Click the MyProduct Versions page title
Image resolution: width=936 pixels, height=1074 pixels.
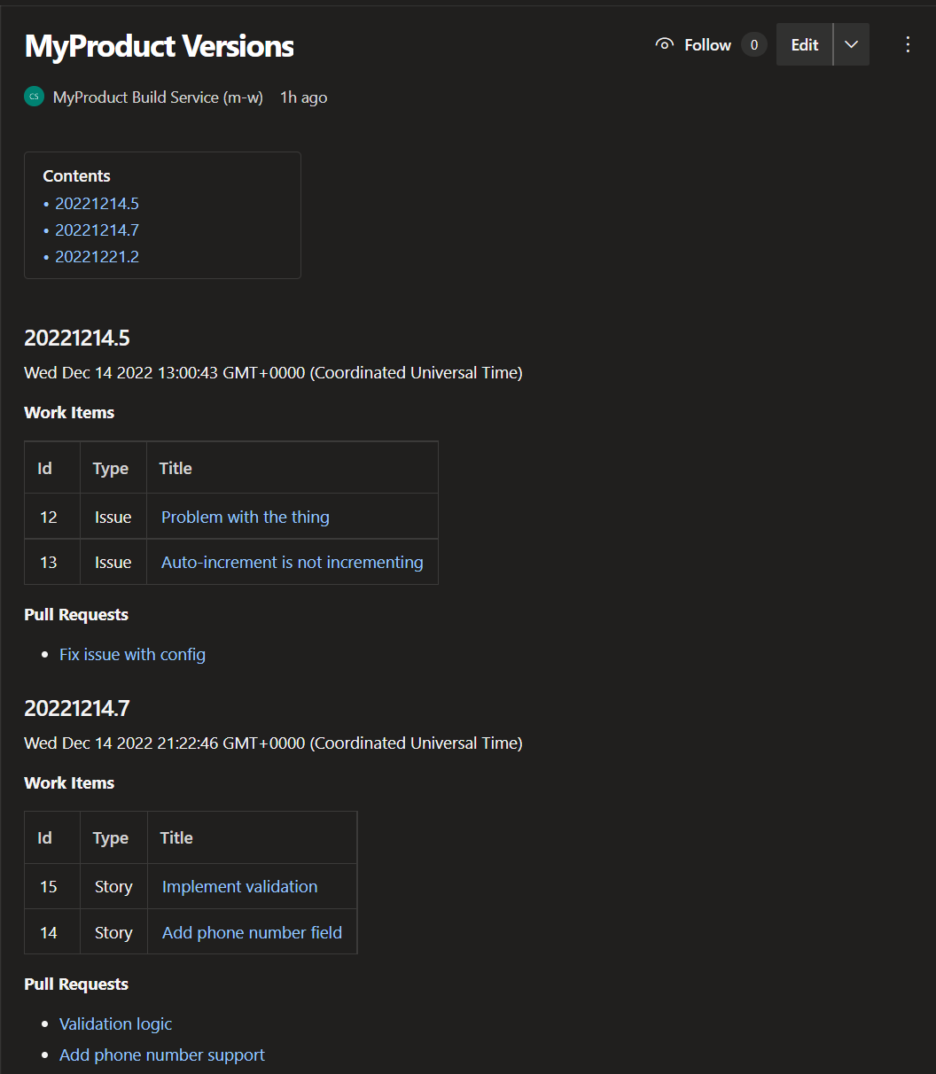tap(160, 46)
